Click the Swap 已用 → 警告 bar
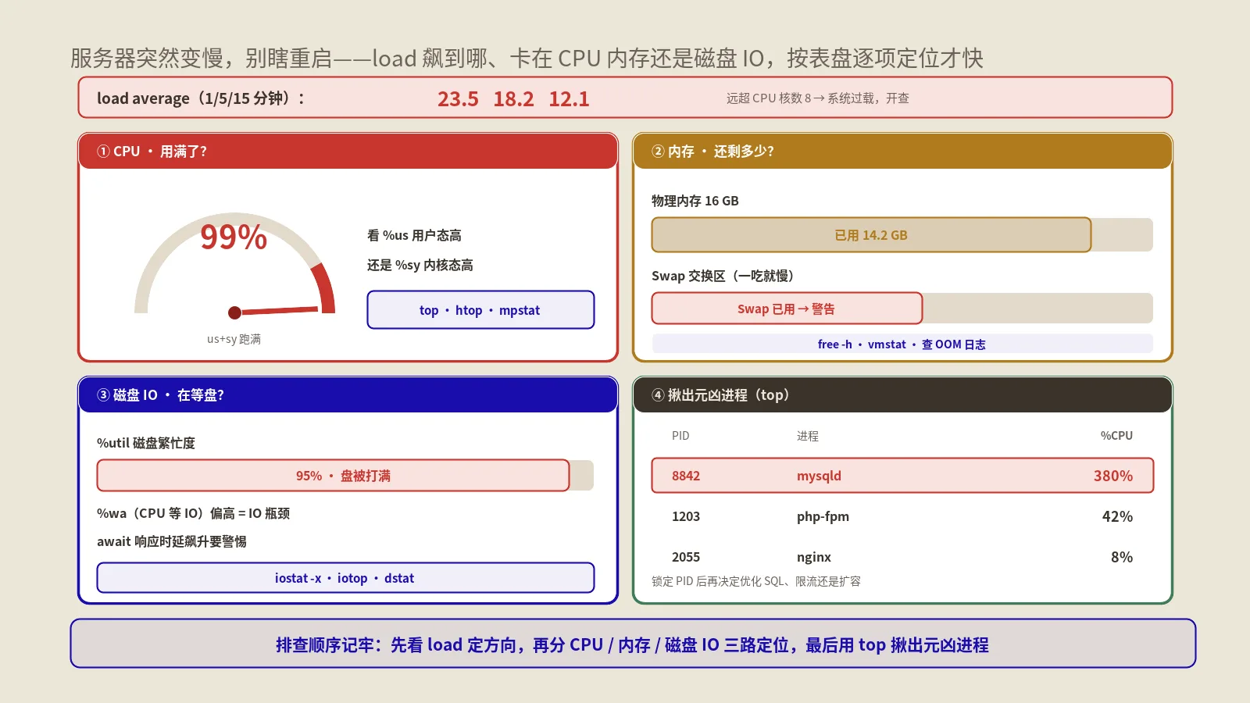The width and height of the screenshot is (1250, 703). pos(787,309)
